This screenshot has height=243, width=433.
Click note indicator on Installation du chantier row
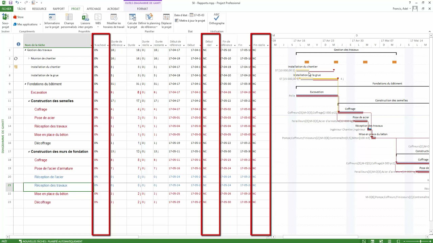click(16, 67)
